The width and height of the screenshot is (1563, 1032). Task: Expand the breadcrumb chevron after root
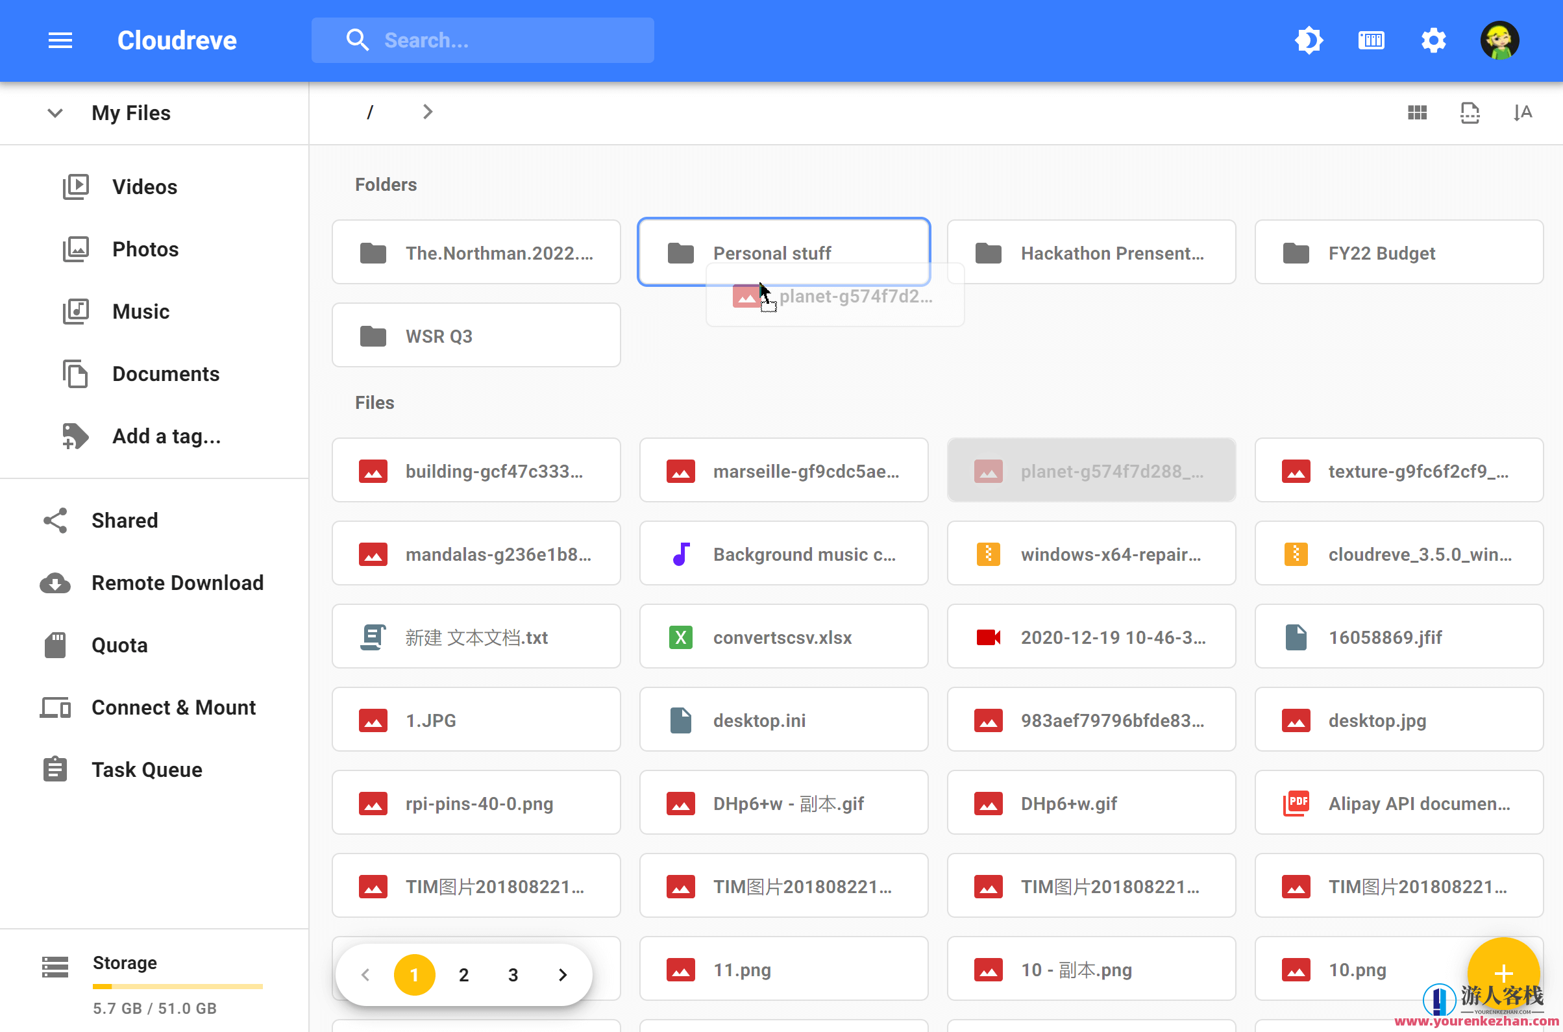[x=427, y=112]
